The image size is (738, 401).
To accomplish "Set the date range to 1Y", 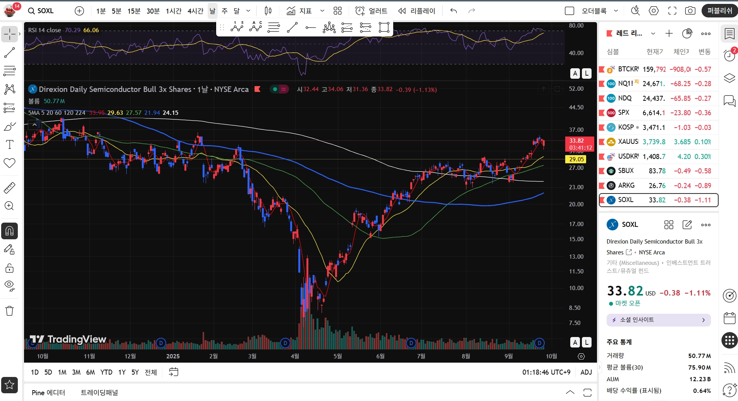I will [x=122, y=372].
